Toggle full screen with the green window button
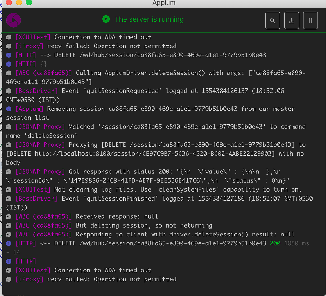The width and height of the screenshot is (326, 296). [x=29, y=3]
